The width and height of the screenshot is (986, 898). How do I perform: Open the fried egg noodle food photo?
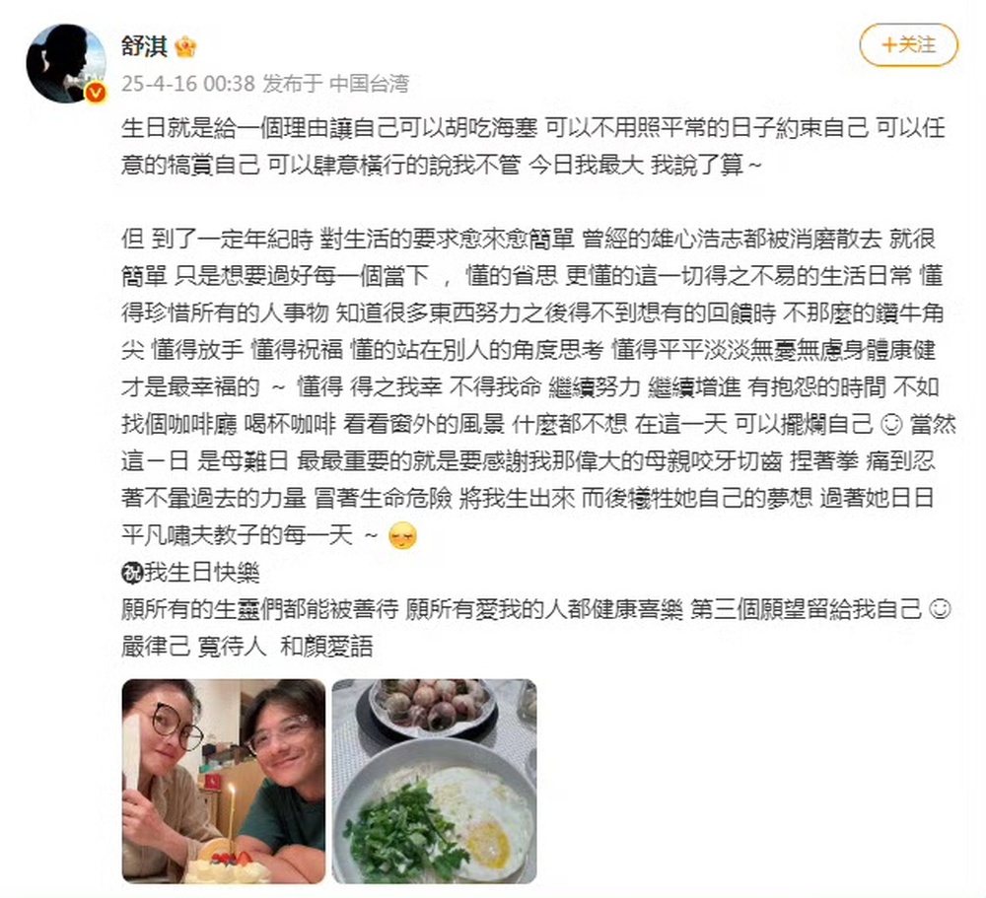[x=435, y=781]
